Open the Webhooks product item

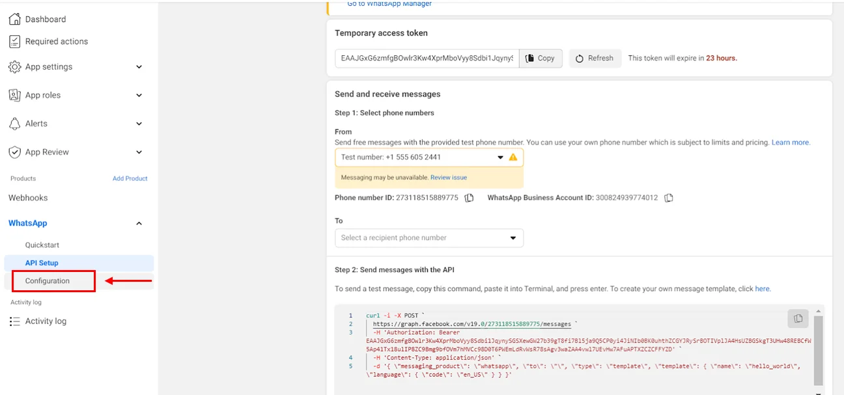coord(28,198)
